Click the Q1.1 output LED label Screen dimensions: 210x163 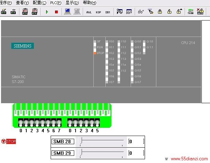point(149,47)
